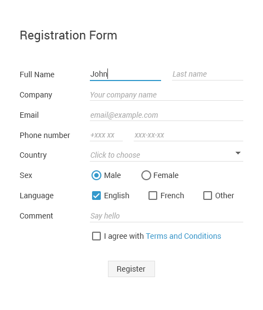Select the Male radio button

pyautogui.click(x=96, y=175)
